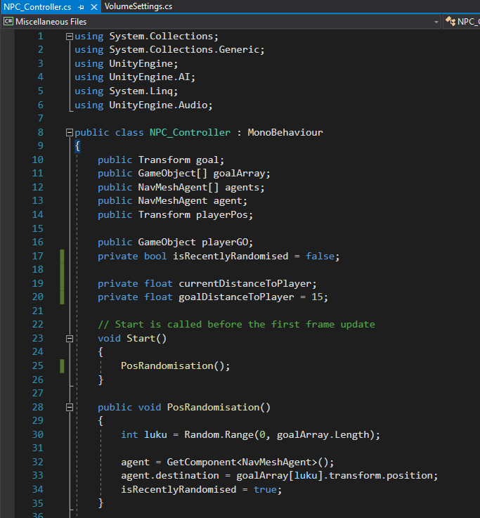Click the PosRandomisation() call on line 25

coord(176,365)
